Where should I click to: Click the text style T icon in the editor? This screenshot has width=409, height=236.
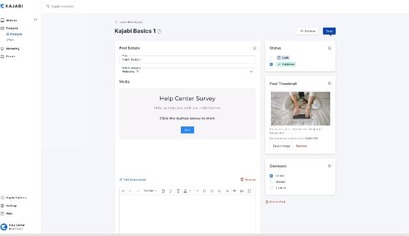pos(178,191)
